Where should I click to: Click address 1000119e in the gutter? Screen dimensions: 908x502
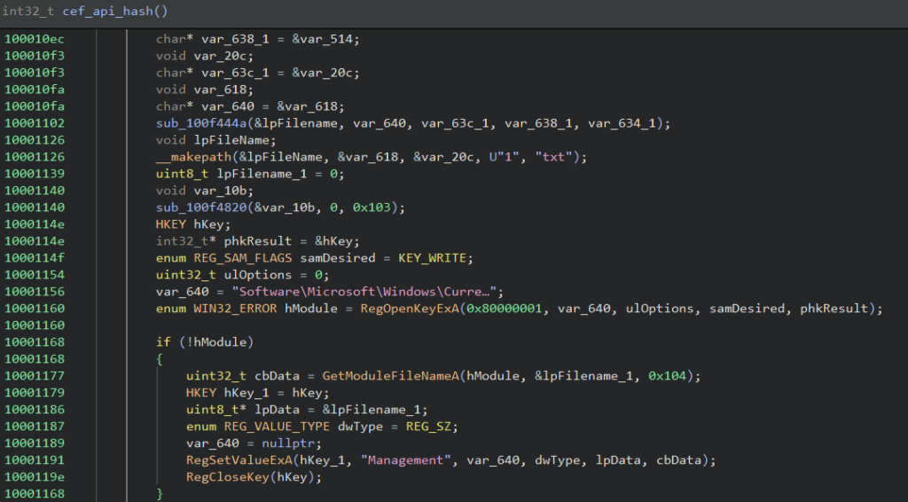(35, 477)
